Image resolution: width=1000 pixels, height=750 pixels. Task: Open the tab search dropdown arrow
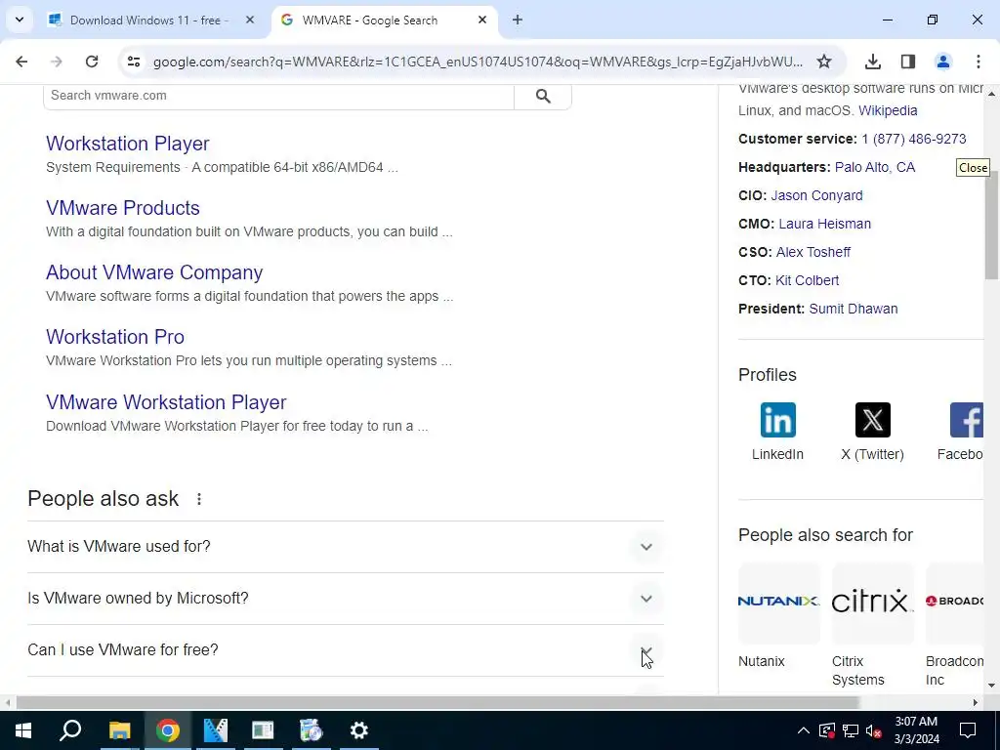[x=20, y=20]
